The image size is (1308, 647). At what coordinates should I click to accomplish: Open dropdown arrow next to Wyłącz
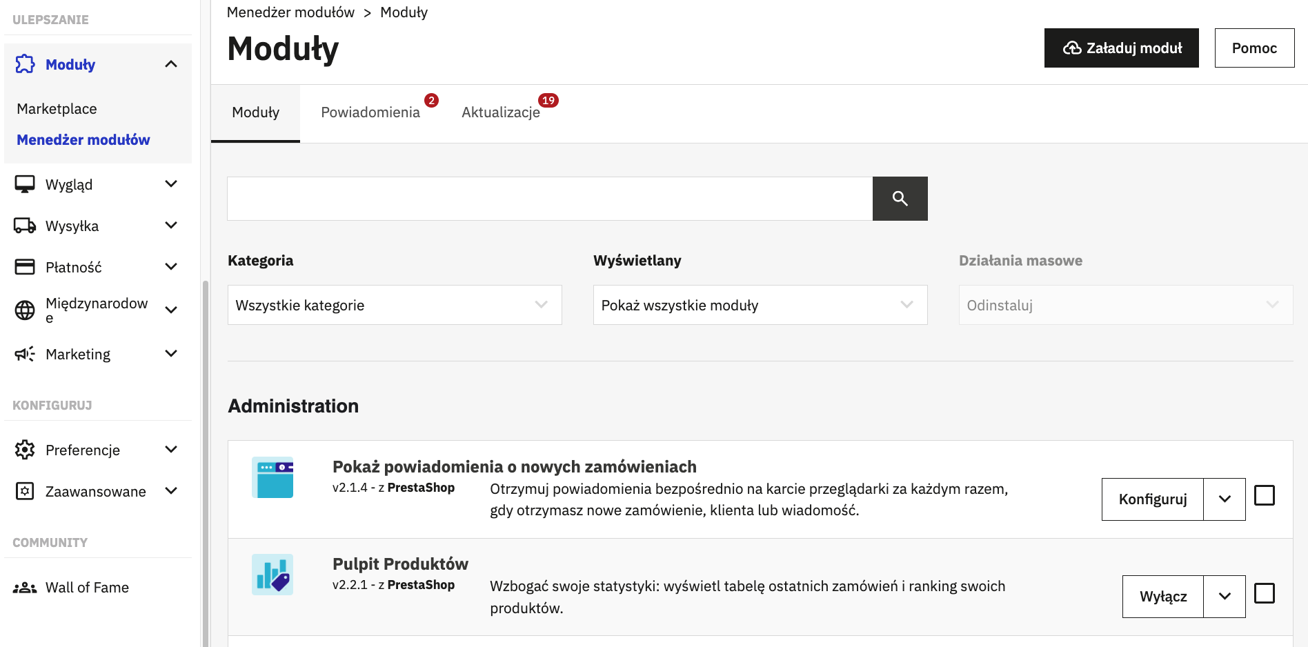pos(1225,597)
